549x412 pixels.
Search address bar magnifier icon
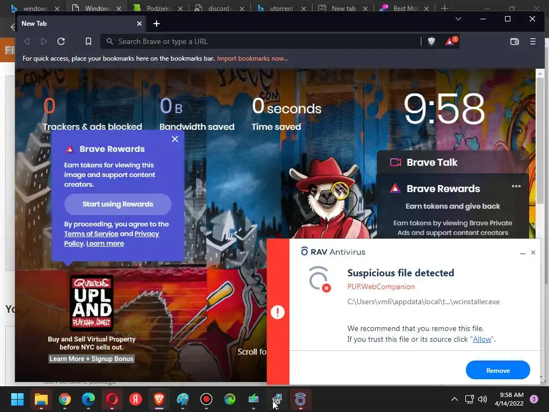tap(109, 41)
